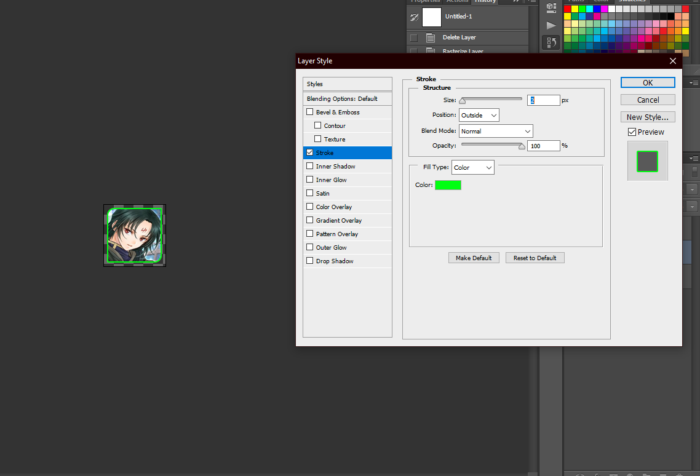This screenshot has width=700, height=476.
Task: Click the Make Default button
Action: click(x=474, y=258)
